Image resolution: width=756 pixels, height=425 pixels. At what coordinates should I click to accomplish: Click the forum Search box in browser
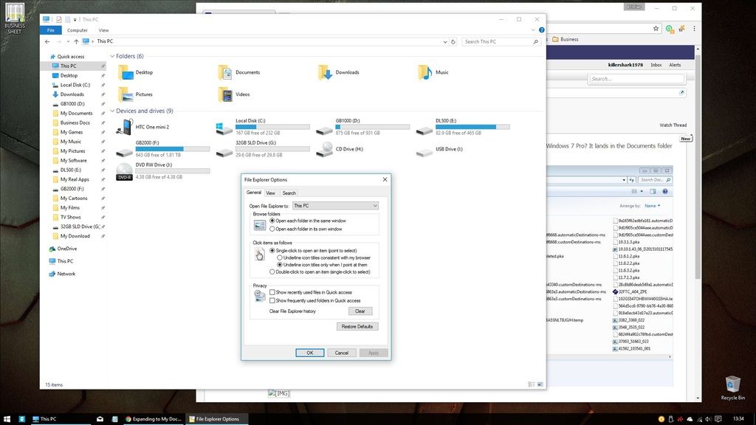tap(636, 78)
